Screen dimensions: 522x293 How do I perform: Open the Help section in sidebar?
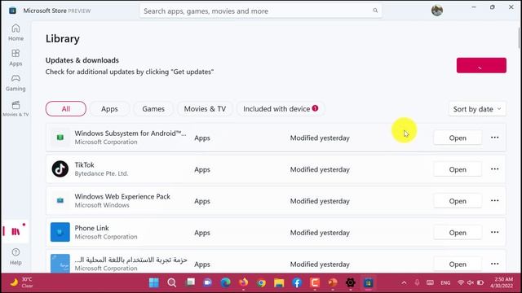tap(15, 256)
